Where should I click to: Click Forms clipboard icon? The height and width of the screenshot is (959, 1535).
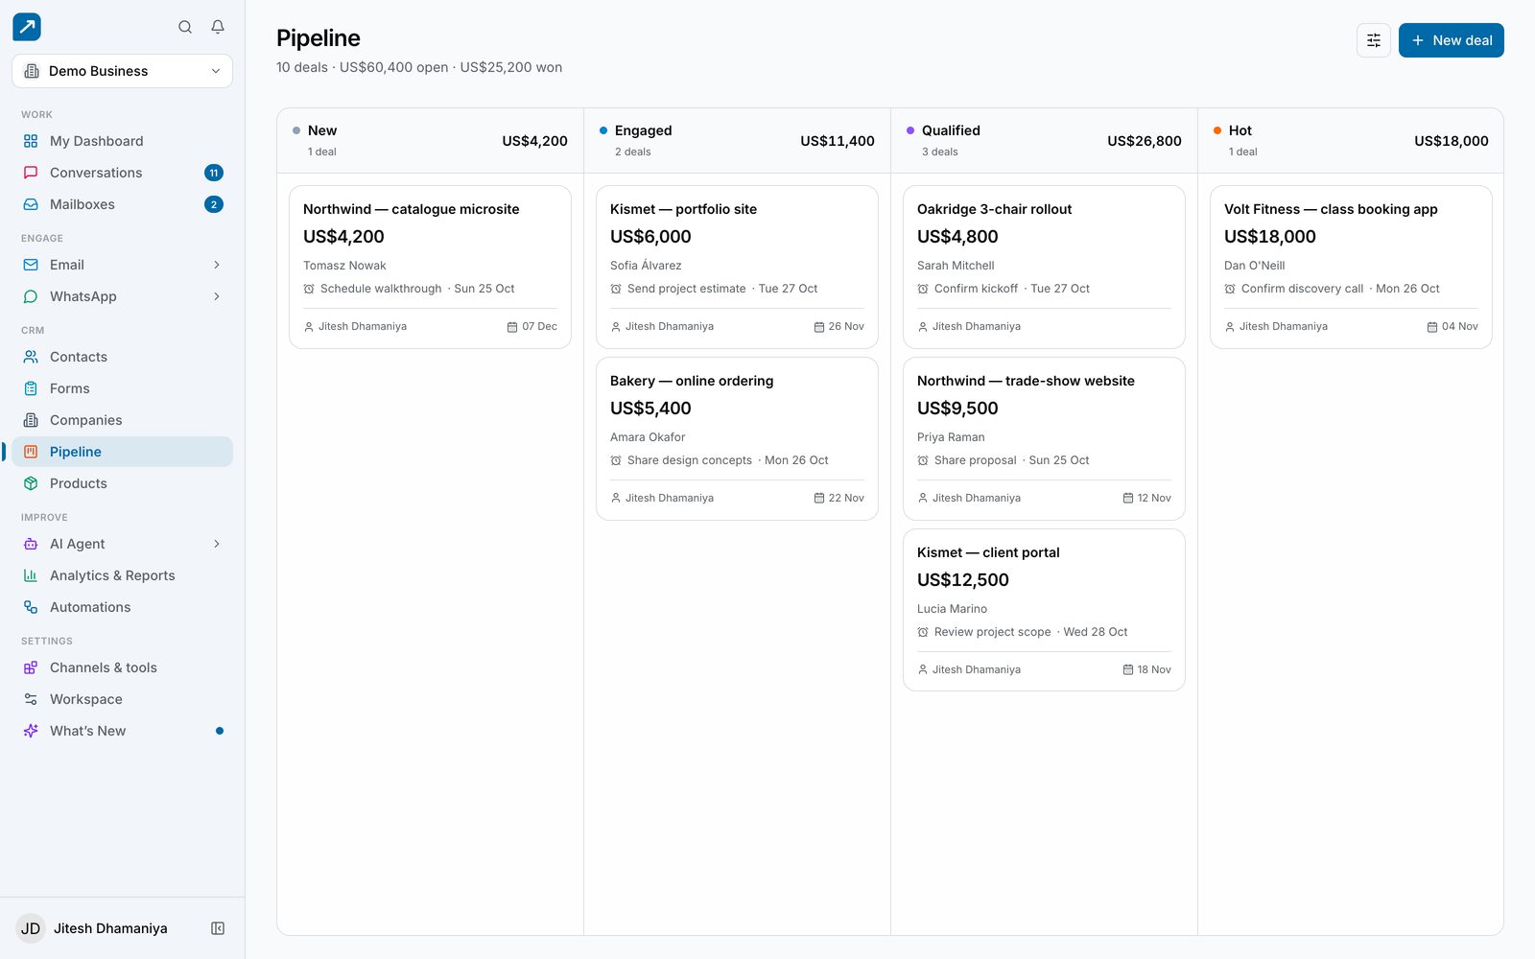(x=31, y=388)
